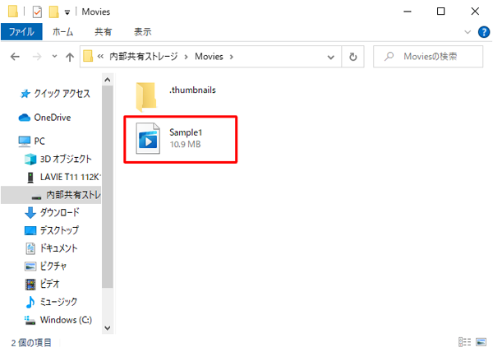
Task: Open recent locations dropdown arrow
Action: 53,58
